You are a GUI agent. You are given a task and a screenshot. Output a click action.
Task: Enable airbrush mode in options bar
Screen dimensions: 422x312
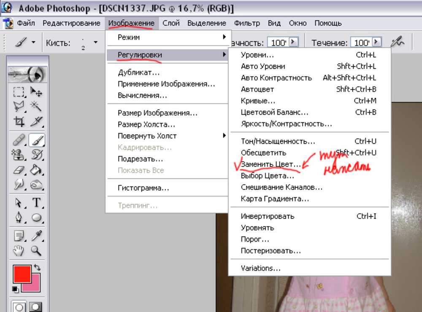tap(398, 42)
